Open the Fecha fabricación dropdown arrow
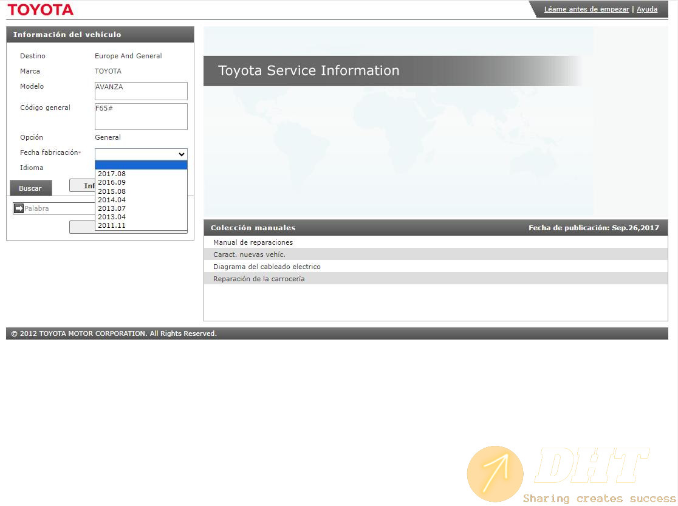678x506 pixels. pyautogui.click(x=182, y=154)
